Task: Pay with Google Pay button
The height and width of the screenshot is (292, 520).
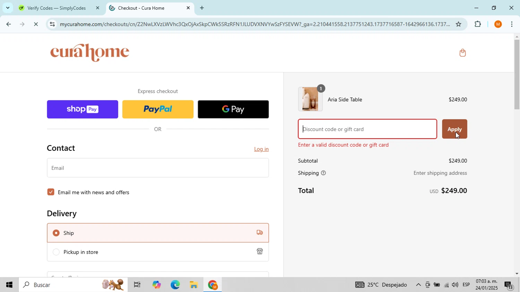Action: (x=233, y=109)
